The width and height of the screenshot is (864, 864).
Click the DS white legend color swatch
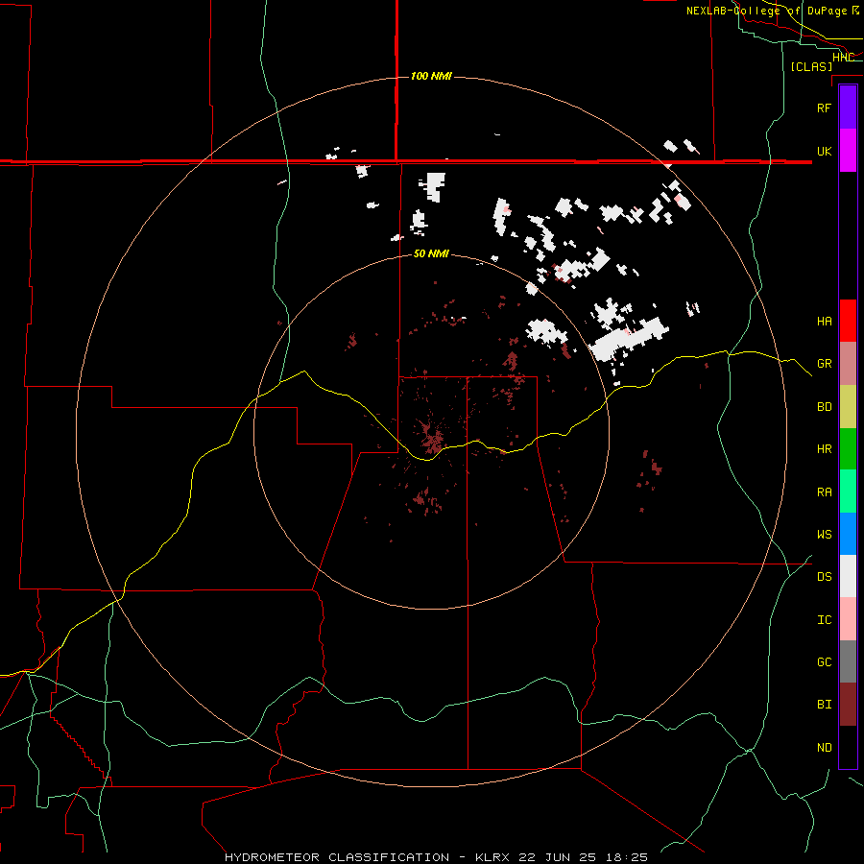[x=848, y=576]
